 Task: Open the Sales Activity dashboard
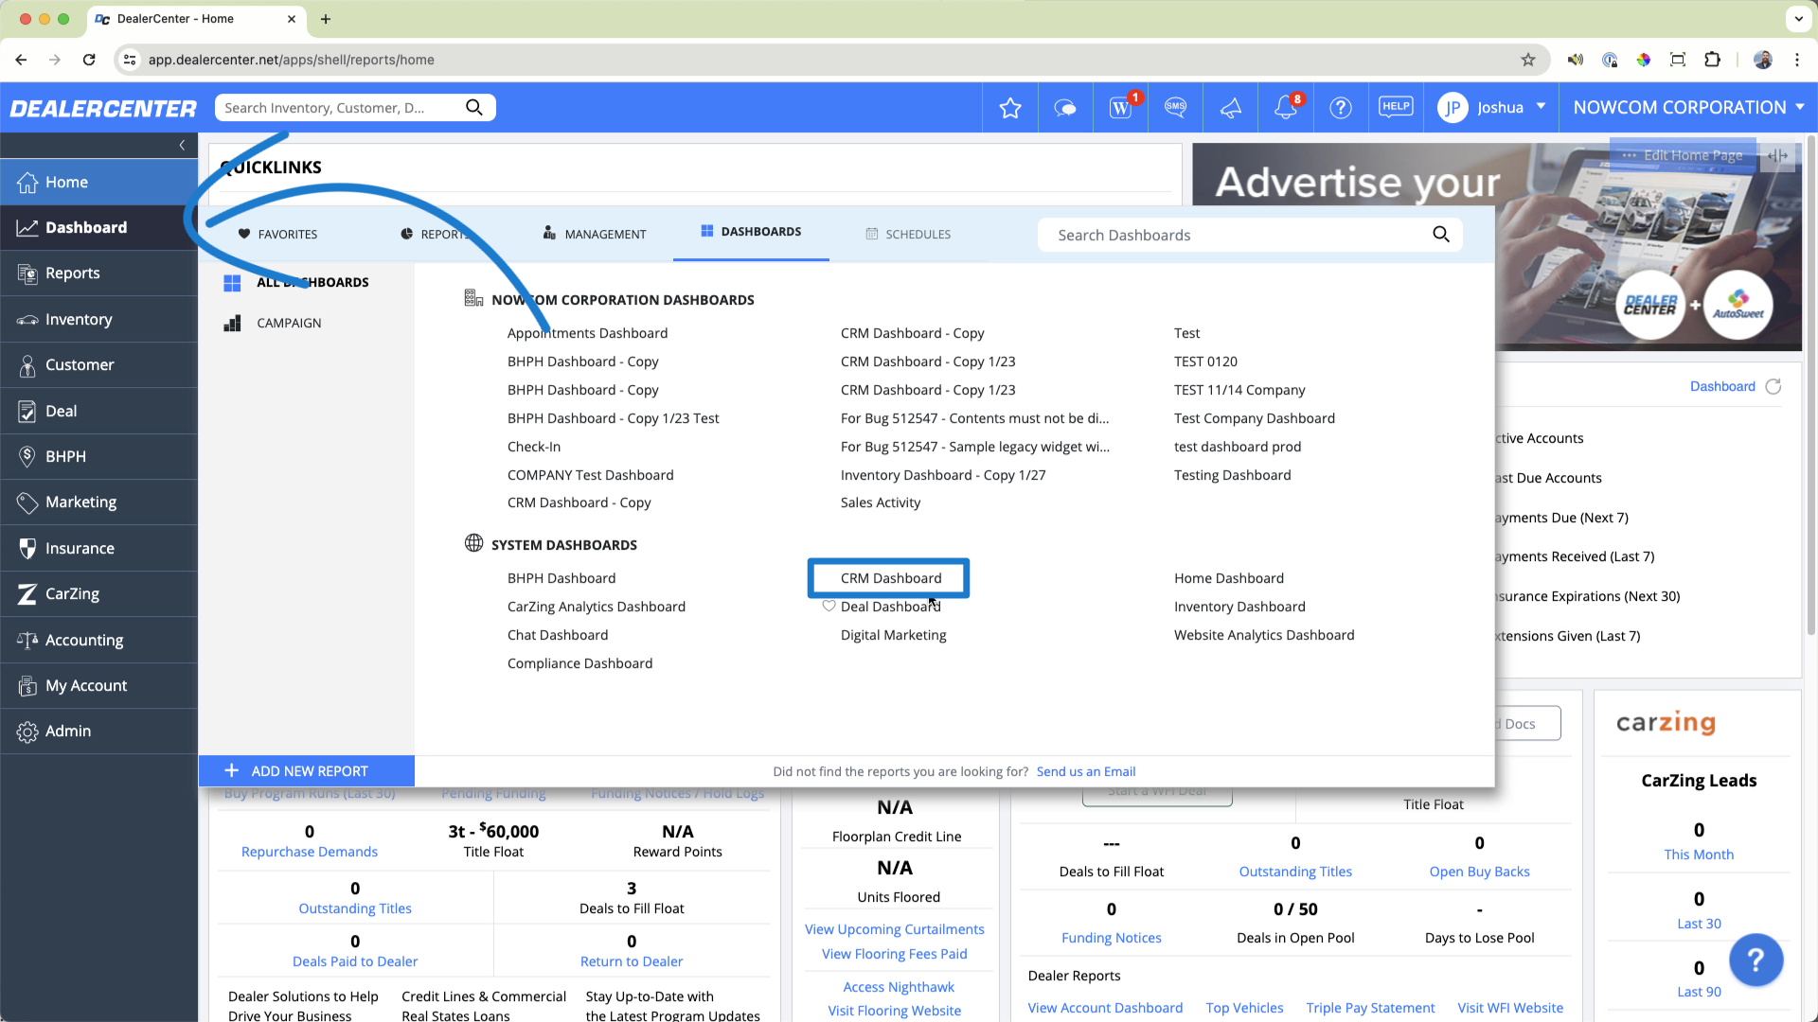pyautogui.click(x=880, y=502)
